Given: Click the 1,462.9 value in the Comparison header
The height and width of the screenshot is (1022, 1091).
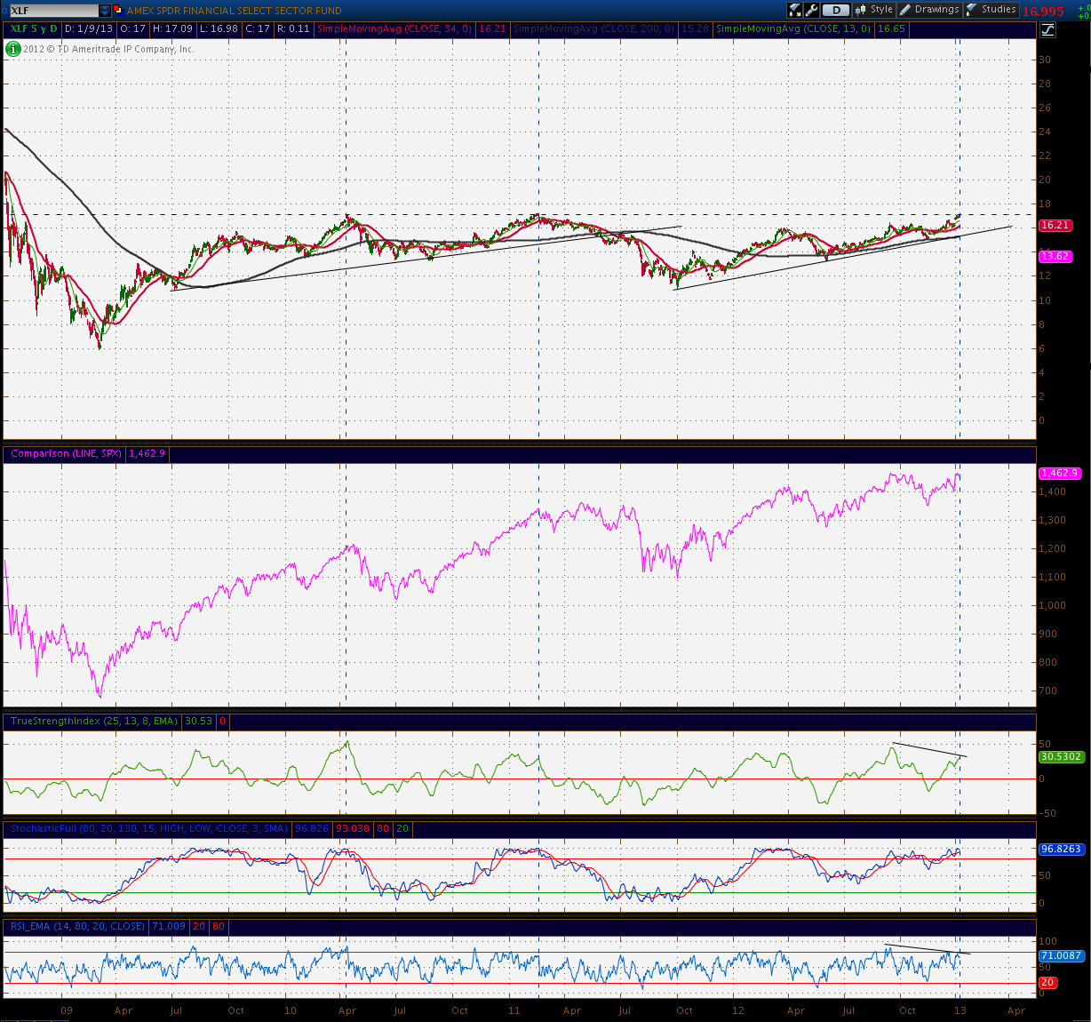Looking at the screenshot, I should click(x=147, y=453).
